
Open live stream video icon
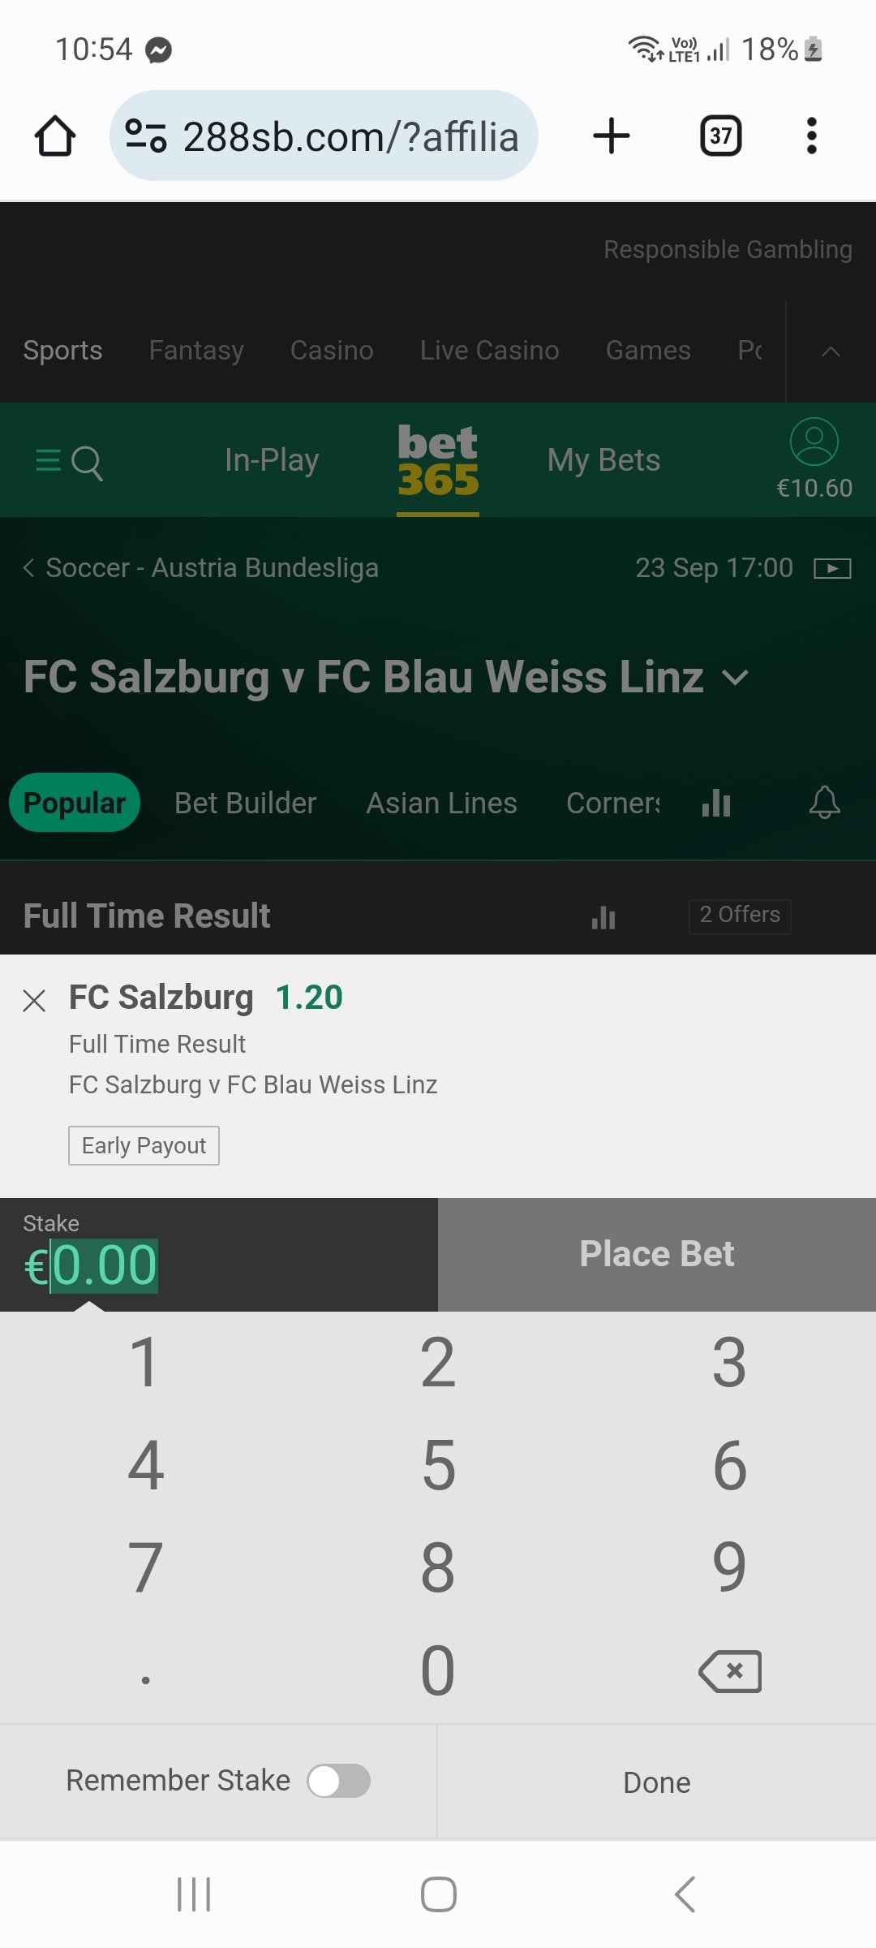tap(832, 568)
